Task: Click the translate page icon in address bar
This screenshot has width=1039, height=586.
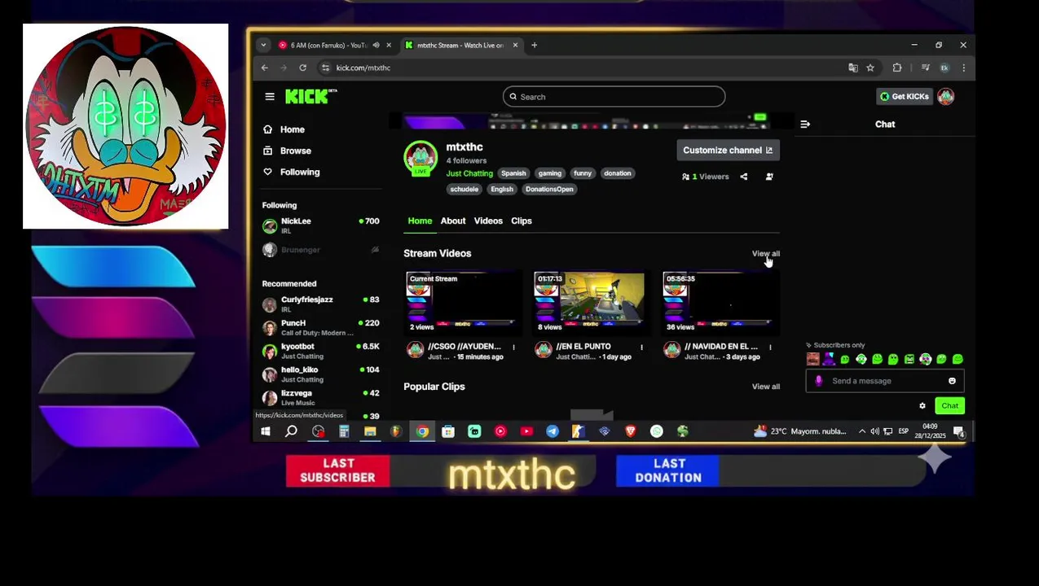Action: pos(853,68)
